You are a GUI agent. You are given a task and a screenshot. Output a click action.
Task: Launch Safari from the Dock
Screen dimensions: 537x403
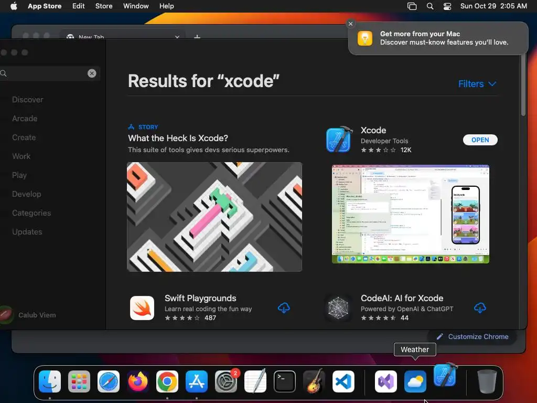click(x=109, y=381)
